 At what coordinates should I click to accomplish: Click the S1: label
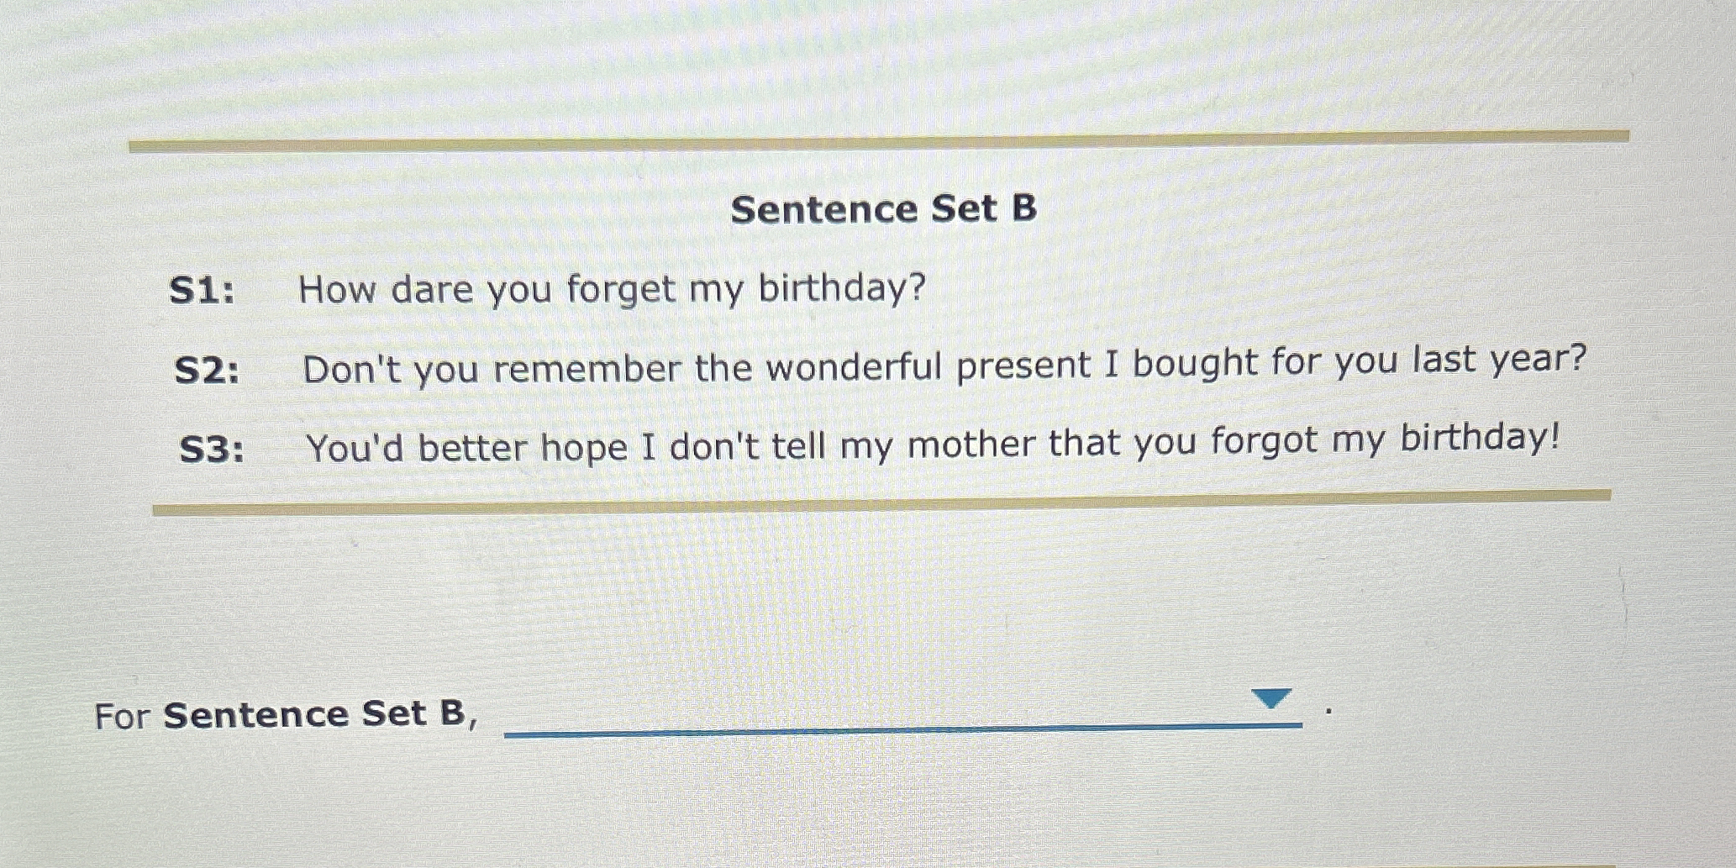click(x=203, y=291)
